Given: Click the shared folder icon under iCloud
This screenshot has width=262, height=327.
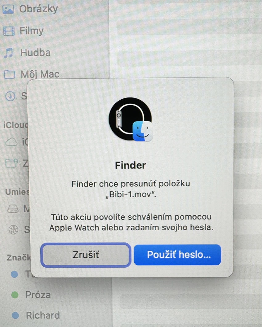Looking at the screenshot, I should coord(12,163).
